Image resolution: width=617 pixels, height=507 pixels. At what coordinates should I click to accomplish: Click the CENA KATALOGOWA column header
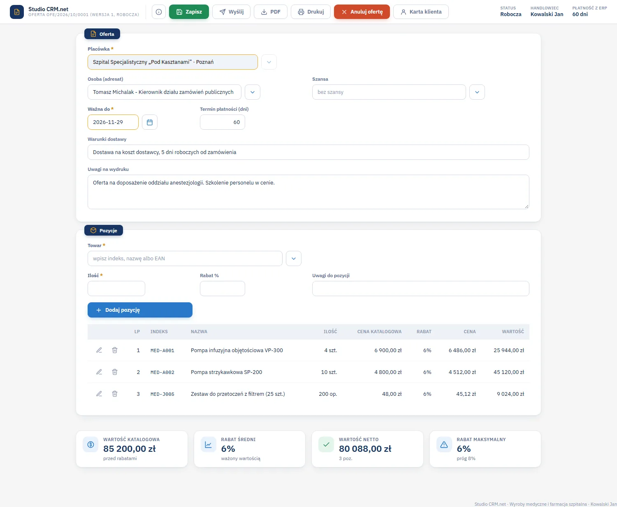coord(379,332)
